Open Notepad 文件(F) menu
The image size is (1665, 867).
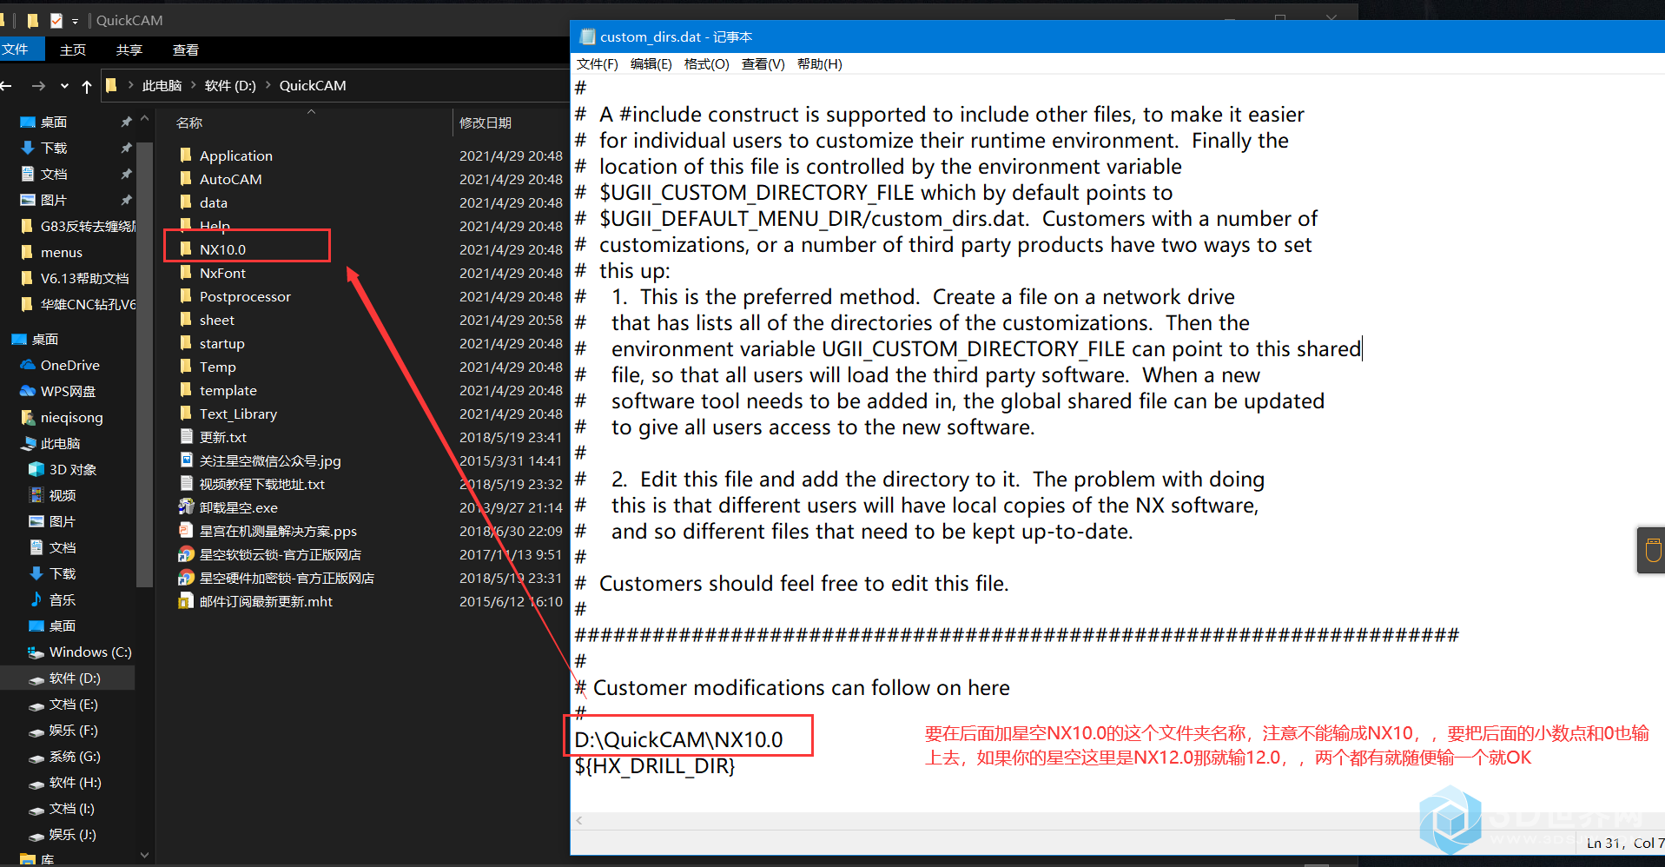click(x=597, y=63)
